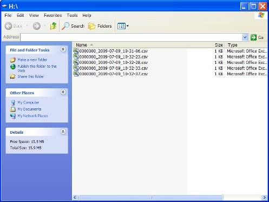Screen dimensions: 269x202
Task: Select icon of 10-32-28.csv file
Action: point(76,62)
